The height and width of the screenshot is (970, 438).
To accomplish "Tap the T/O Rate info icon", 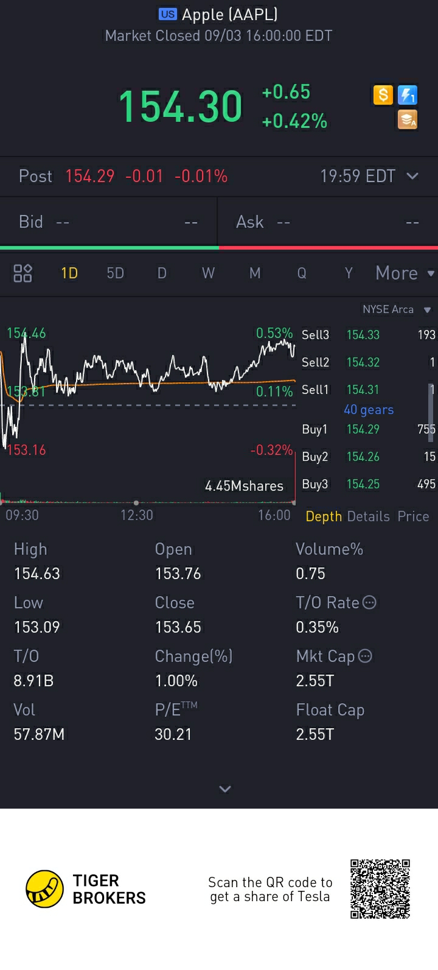I will (369, 603).
